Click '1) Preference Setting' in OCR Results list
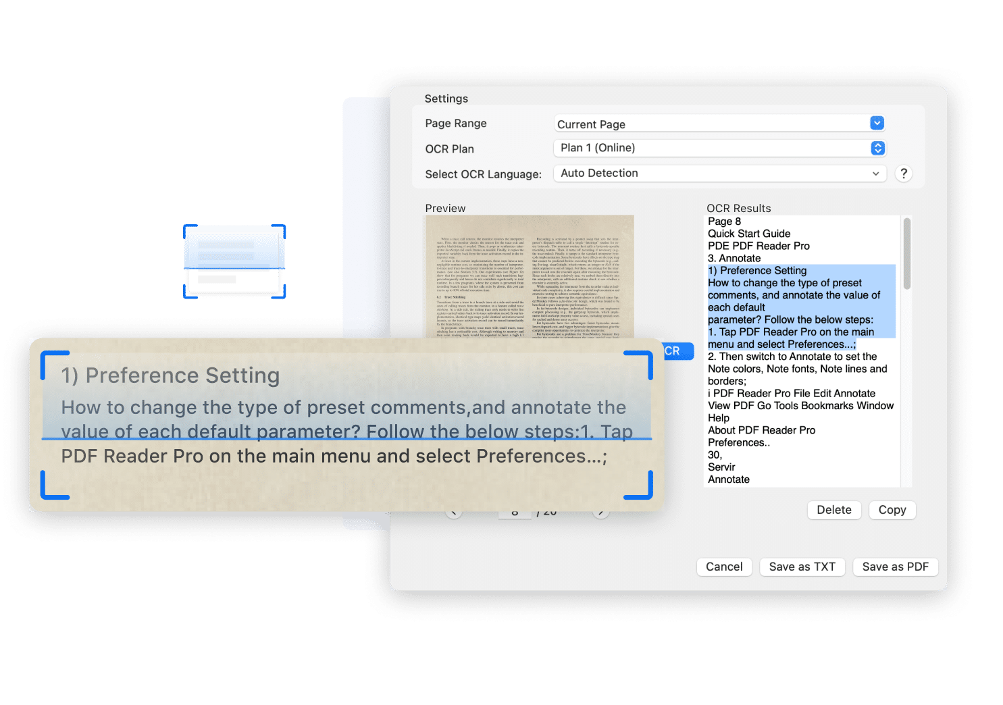This screenshot has width=1003, height=705. [x=757, y=270]
